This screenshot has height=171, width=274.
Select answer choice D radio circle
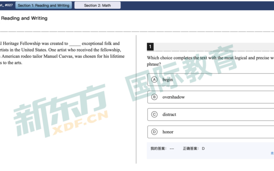[154, 132]
